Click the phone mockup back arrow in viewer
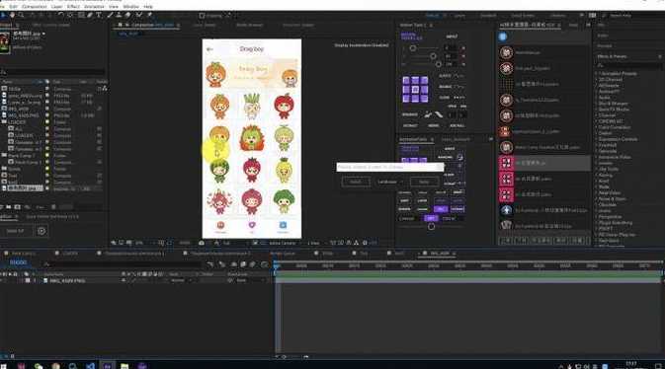This screenshot has width=665, height=369. [209, 49]
